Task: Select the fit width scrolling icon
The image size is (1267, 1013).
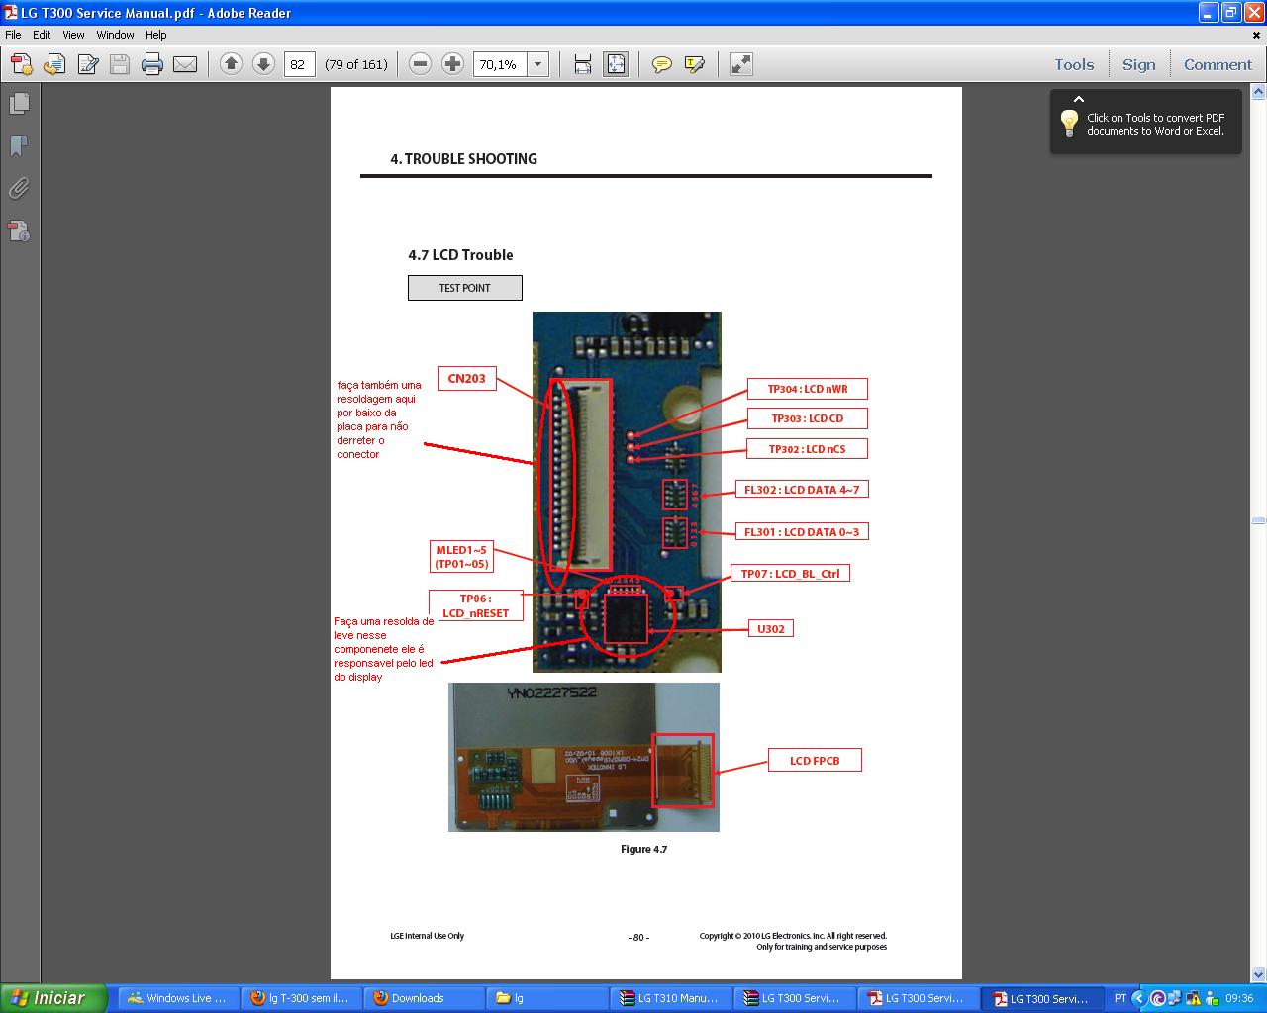Action: (583, 64)
